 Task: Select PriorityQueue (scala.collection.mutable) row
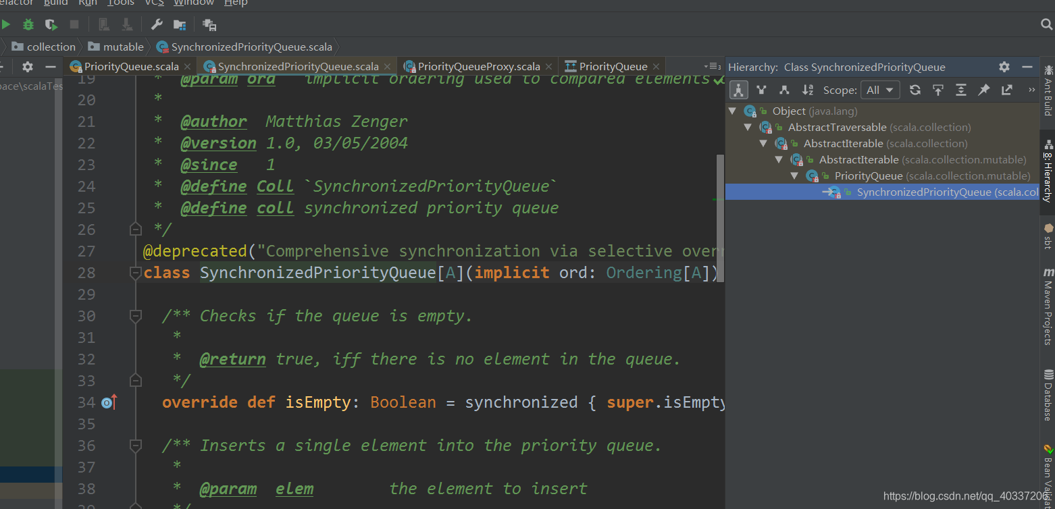click(x=882, y=176)
